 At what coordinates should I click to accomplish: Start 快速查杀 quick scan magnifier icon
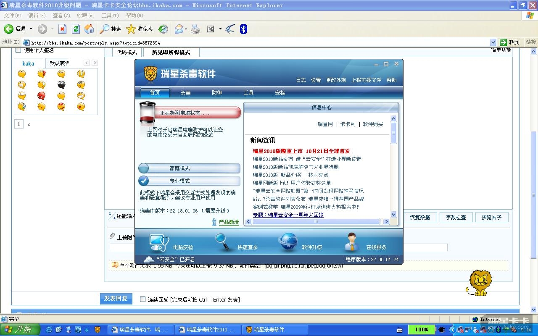coord(223,242)
